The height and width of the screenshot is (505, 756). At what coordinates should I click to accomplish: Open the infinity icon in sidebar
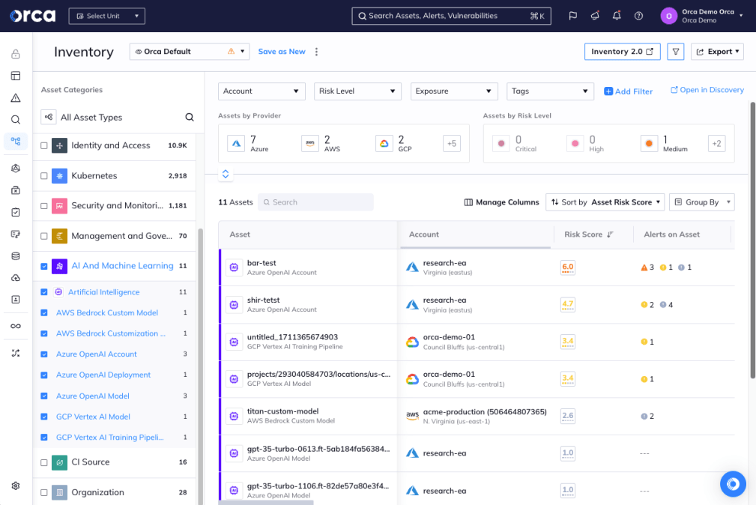pyautogui.click(x=16, y=326)
